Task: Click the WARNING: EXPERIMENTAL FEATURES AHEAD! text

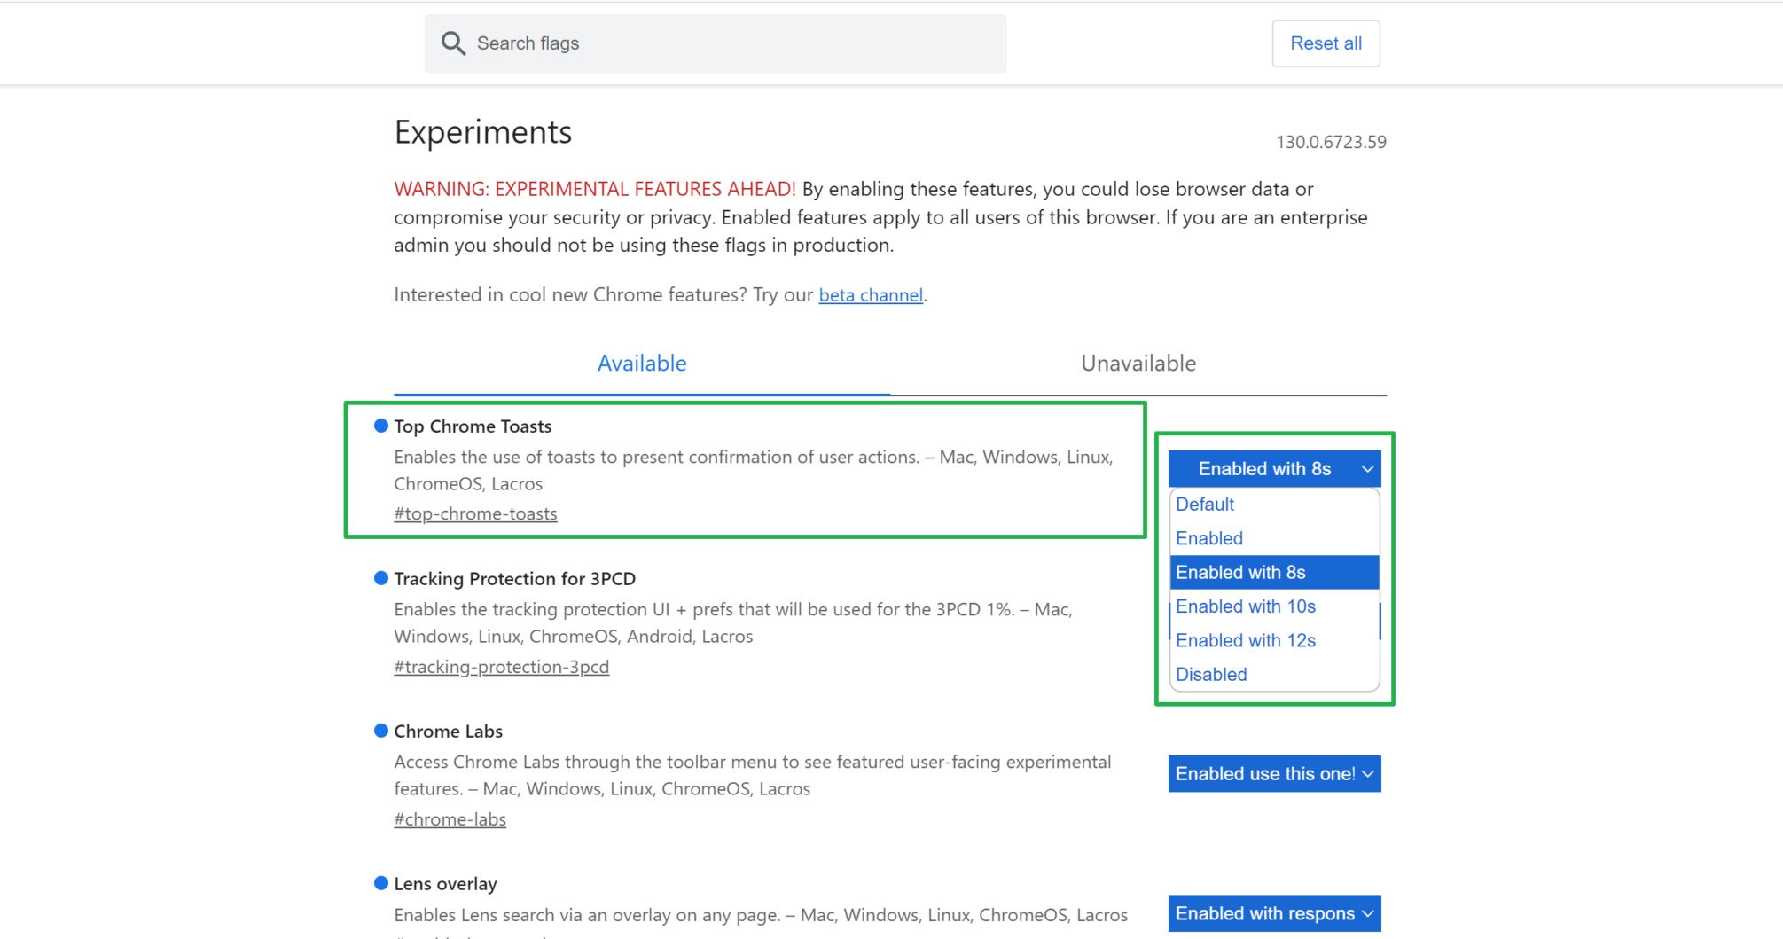Action: pos(594,189)
